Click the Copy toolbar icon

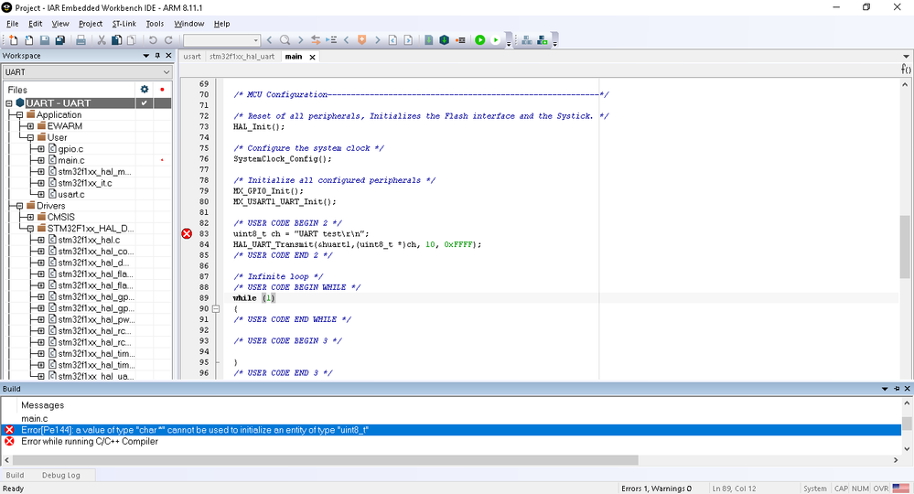[116, 40]
